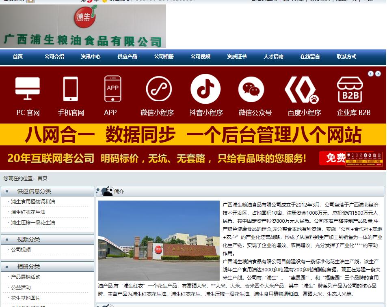Screen dimensions: 387x307
Task: Open the 公司视频 navigation item
Action: [x=201, y=57]
